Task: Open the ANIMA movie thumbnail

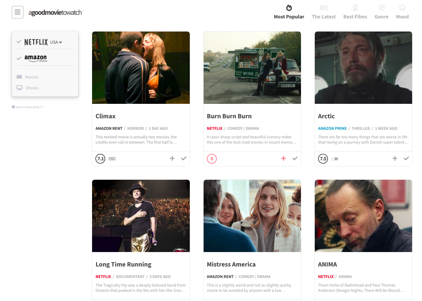Action: (363, 216)
